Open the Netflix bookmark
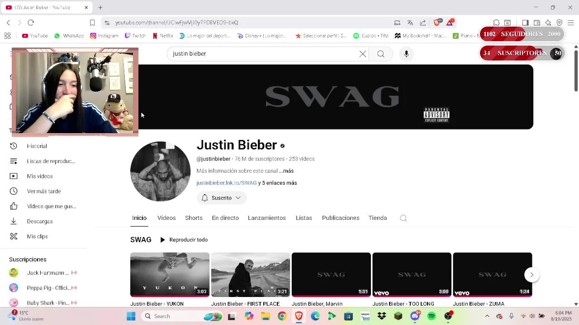 (x=163, y=36)
